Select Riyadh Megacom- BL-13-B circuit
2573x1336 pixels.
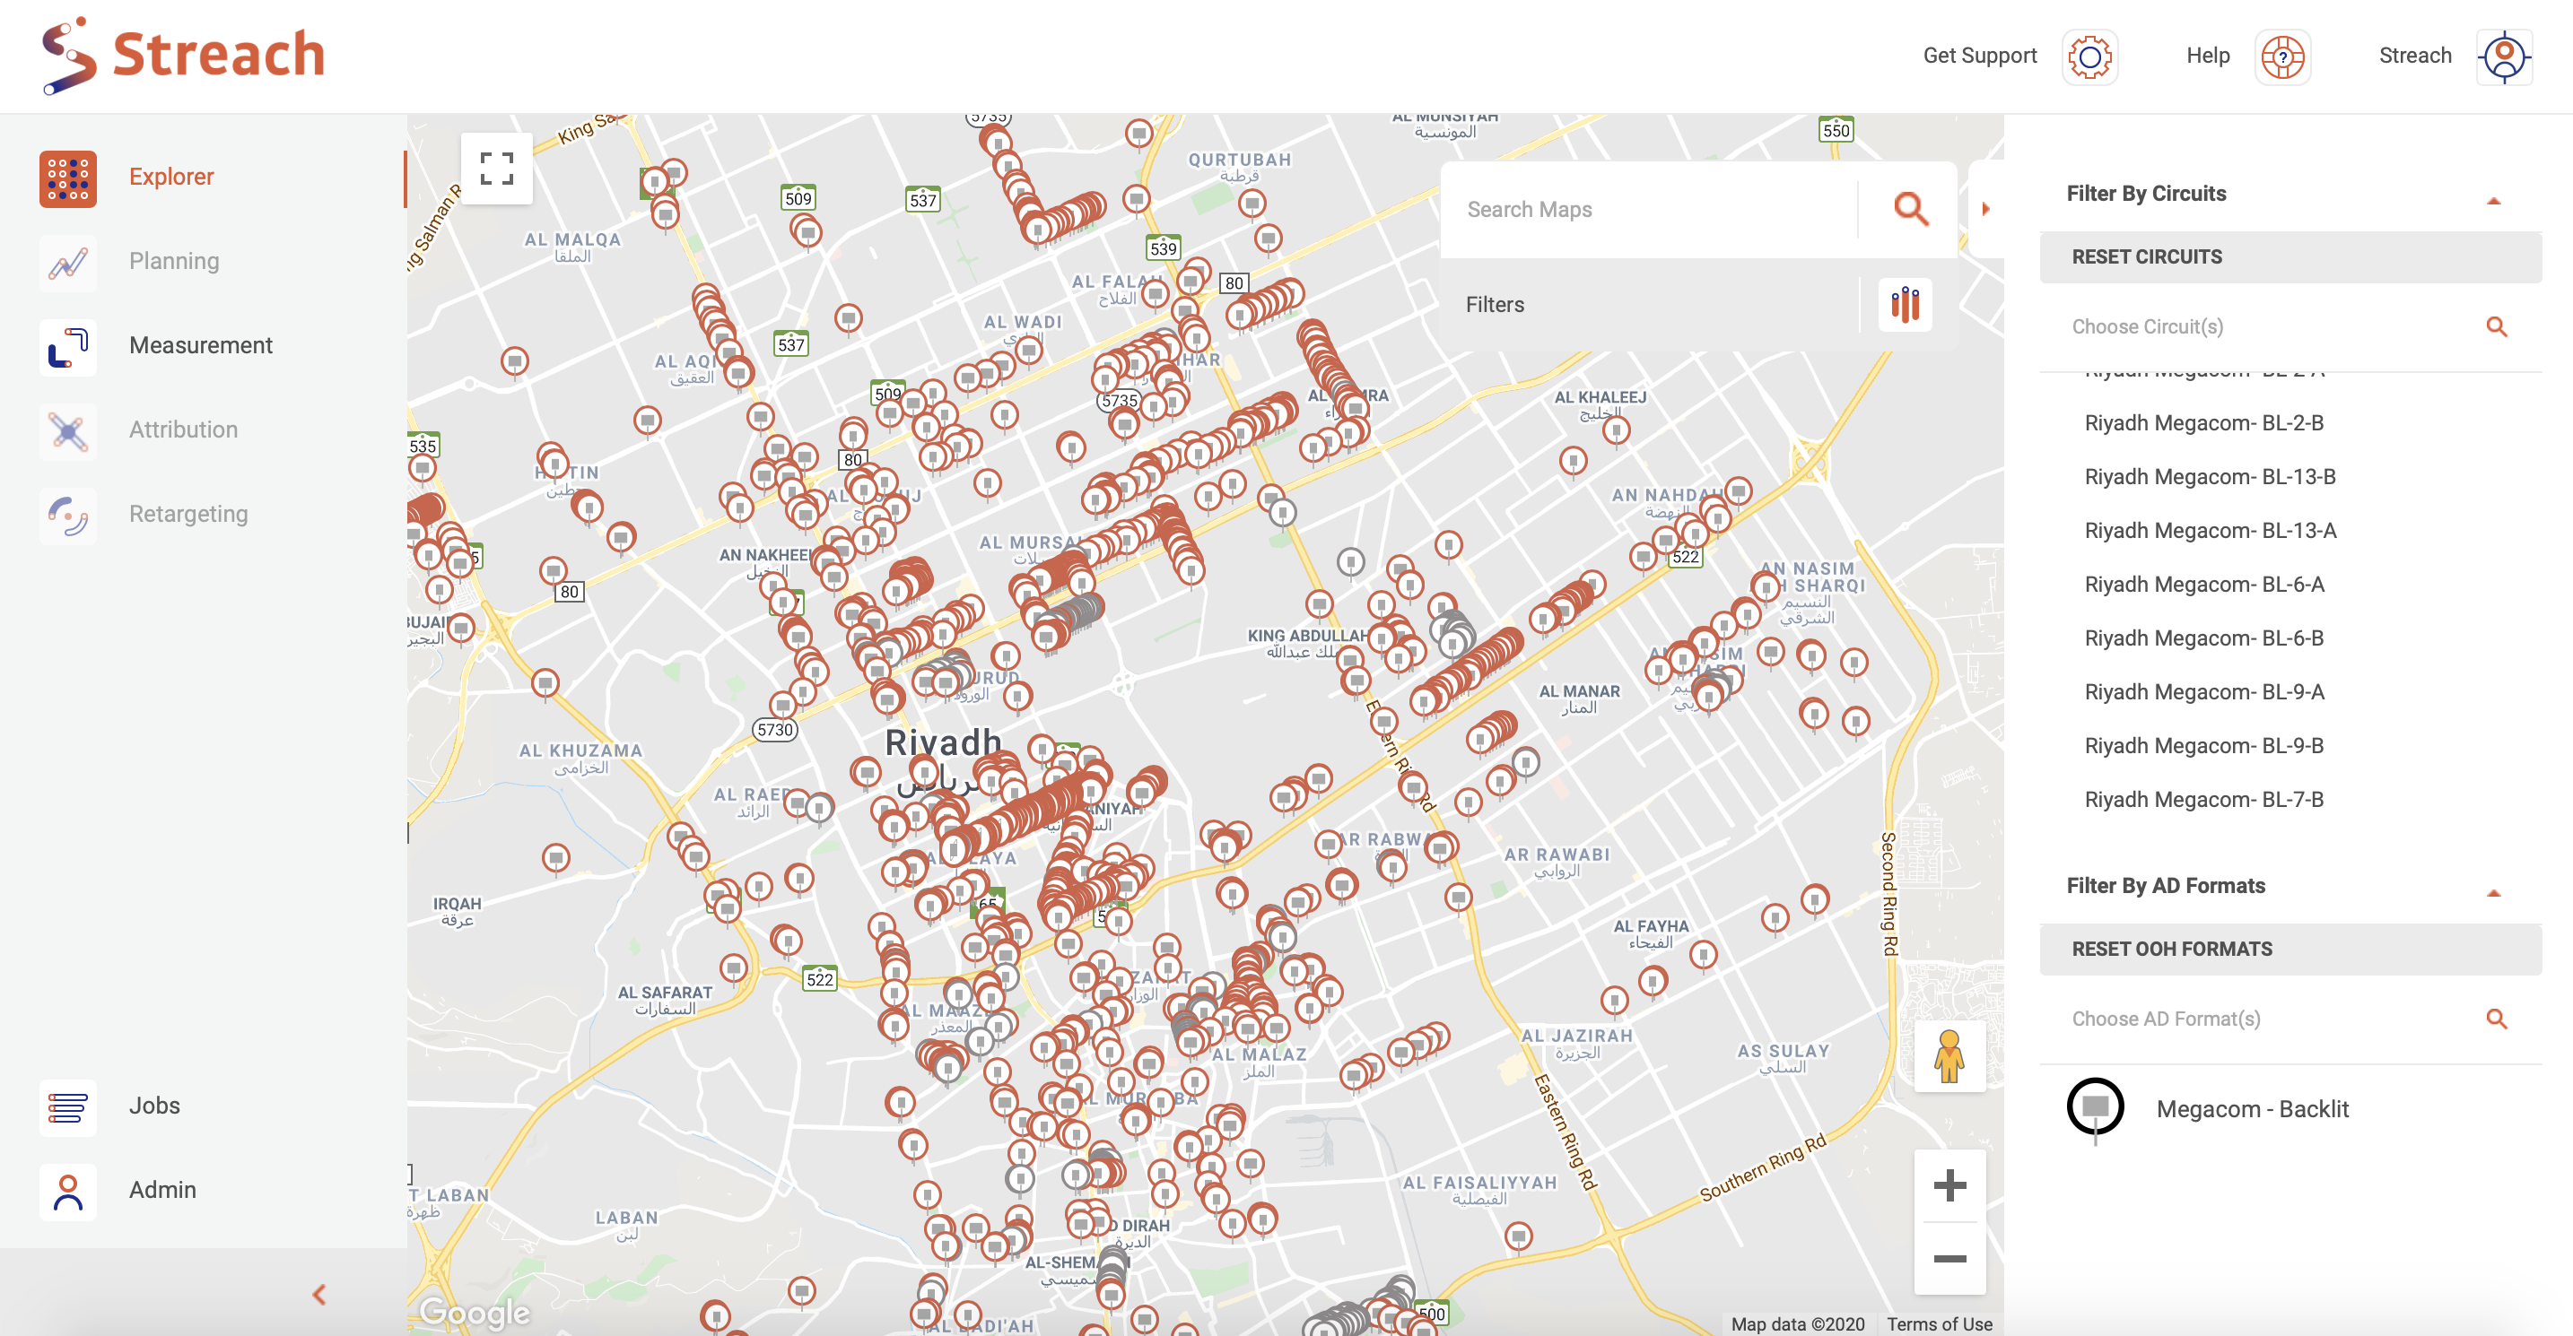[2210, 477]
